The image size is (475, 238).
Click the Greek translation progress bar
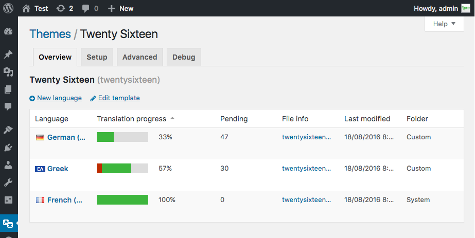point(122,169)
